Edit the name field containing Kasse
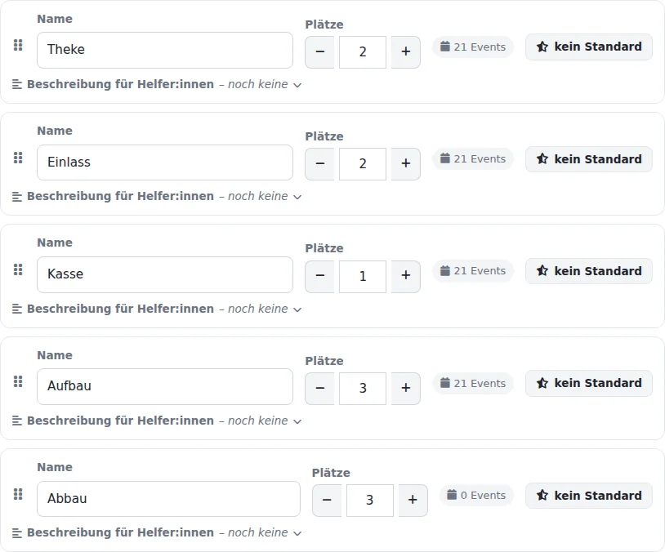 coord(165,274)
